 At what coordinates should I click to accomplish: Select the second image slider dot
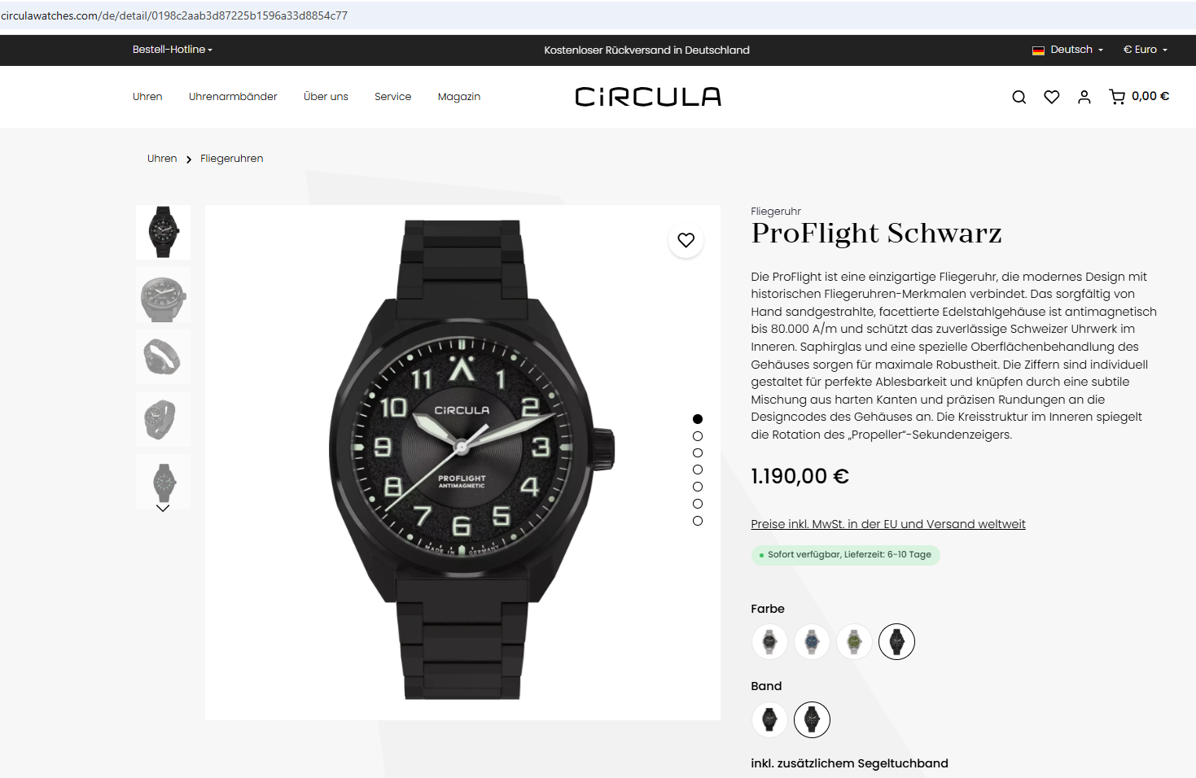coord(698,436)
